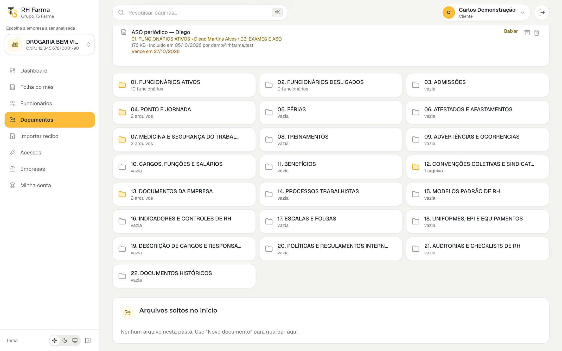
Task: Open Minha conta
Action: (50, 185)
